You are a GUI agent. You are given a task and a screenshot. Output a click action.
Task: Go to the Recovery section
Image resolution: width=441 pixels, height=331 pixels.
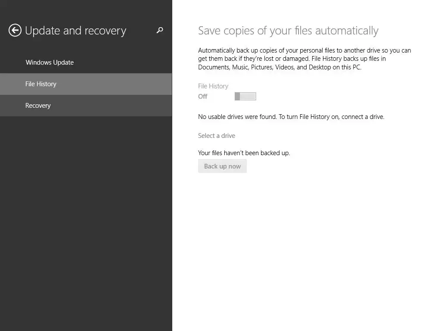[38, 106]
